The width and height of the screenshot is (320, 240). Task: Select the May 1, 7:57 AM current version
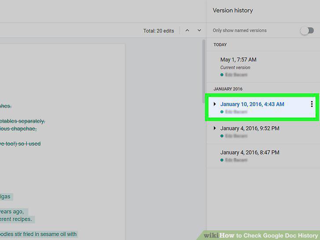[x=263, y=67]
